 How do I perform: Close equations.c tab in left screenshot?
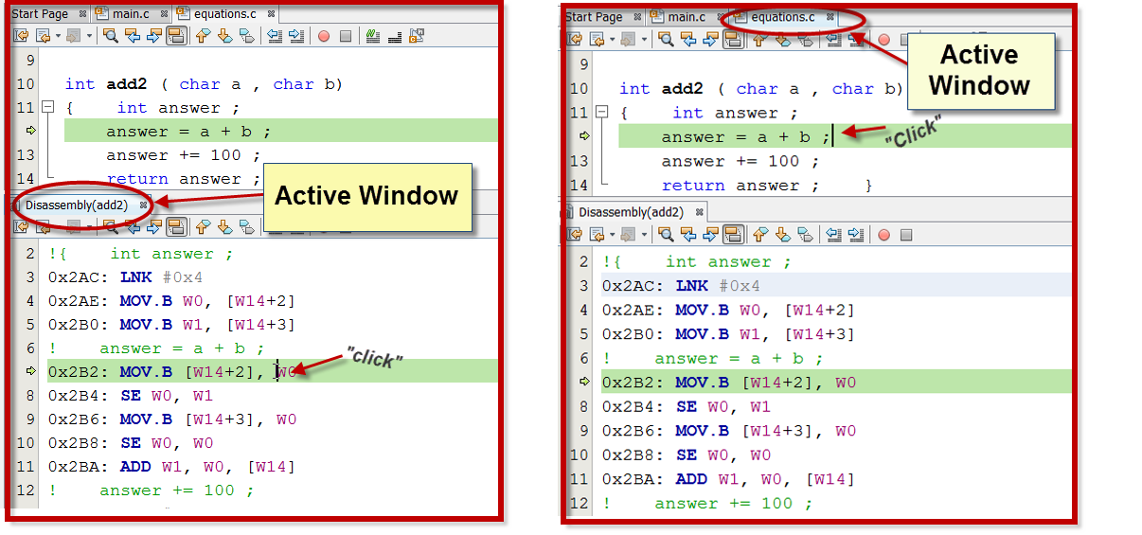(x=271, y=14)
